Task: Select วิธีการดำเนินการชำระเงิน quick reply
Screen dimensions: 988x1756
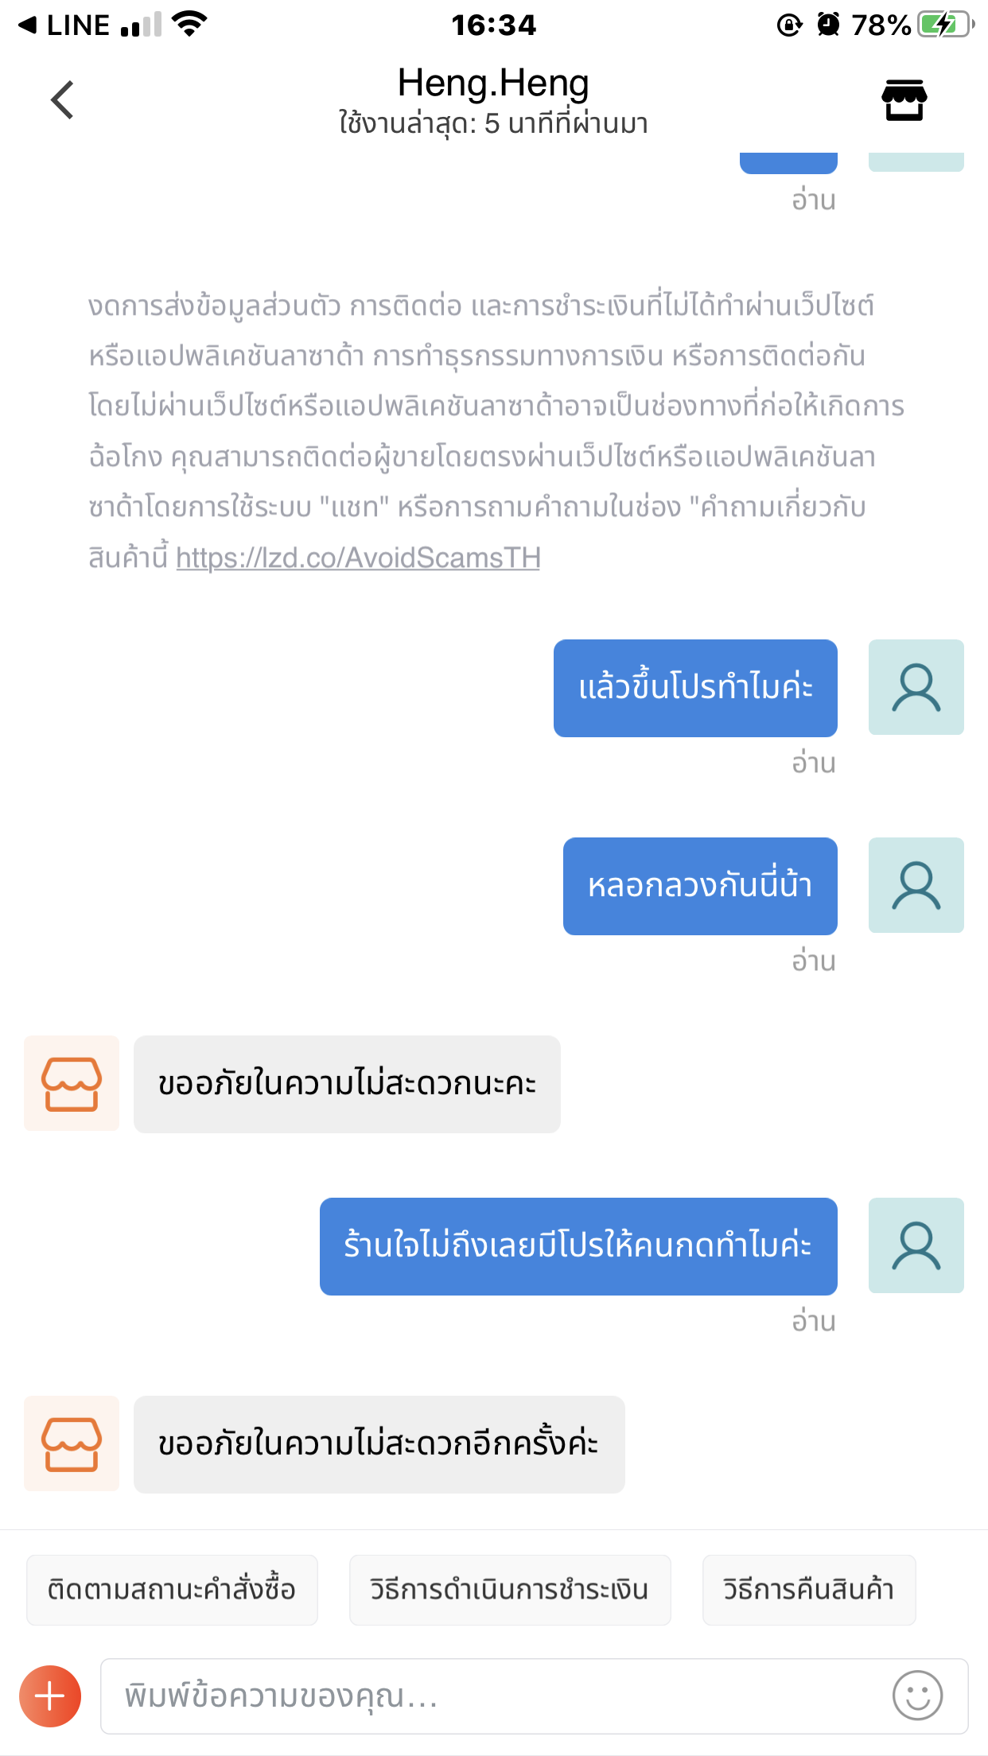Action: pyautogui.click(x=510, y=1590)
